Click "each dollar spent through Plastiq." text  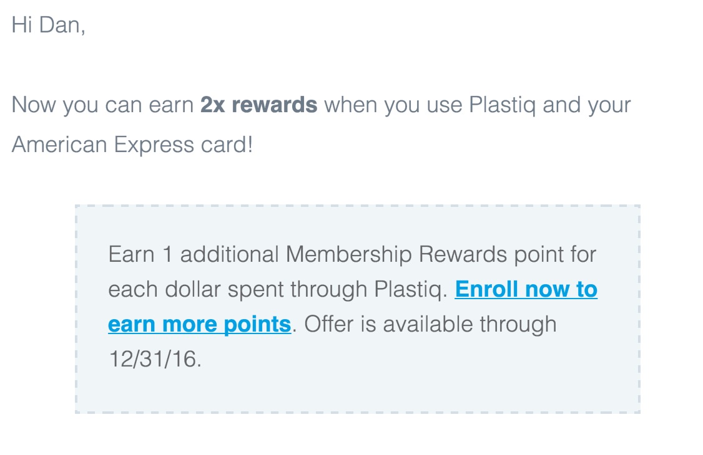point(278,290)
